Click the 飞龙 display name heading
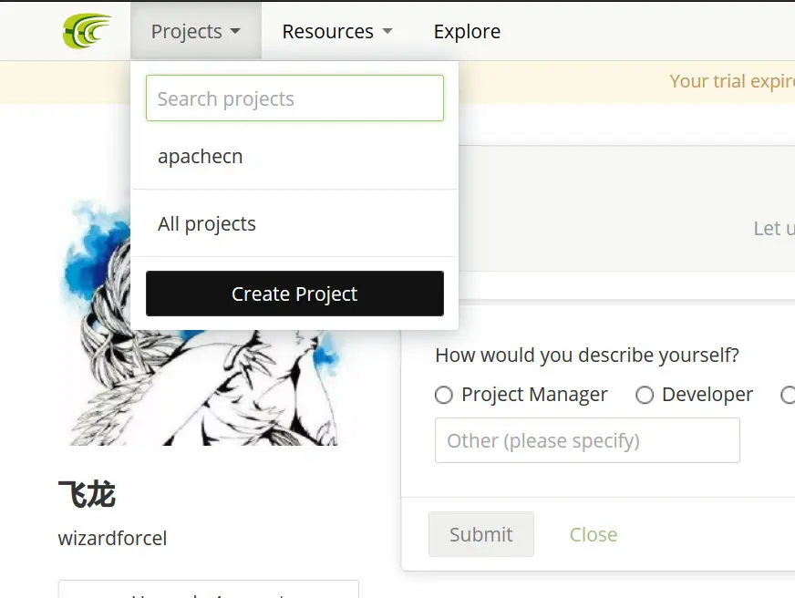This screenshot has height=598, width=795. pyautogui.click(x=87, y=494)
